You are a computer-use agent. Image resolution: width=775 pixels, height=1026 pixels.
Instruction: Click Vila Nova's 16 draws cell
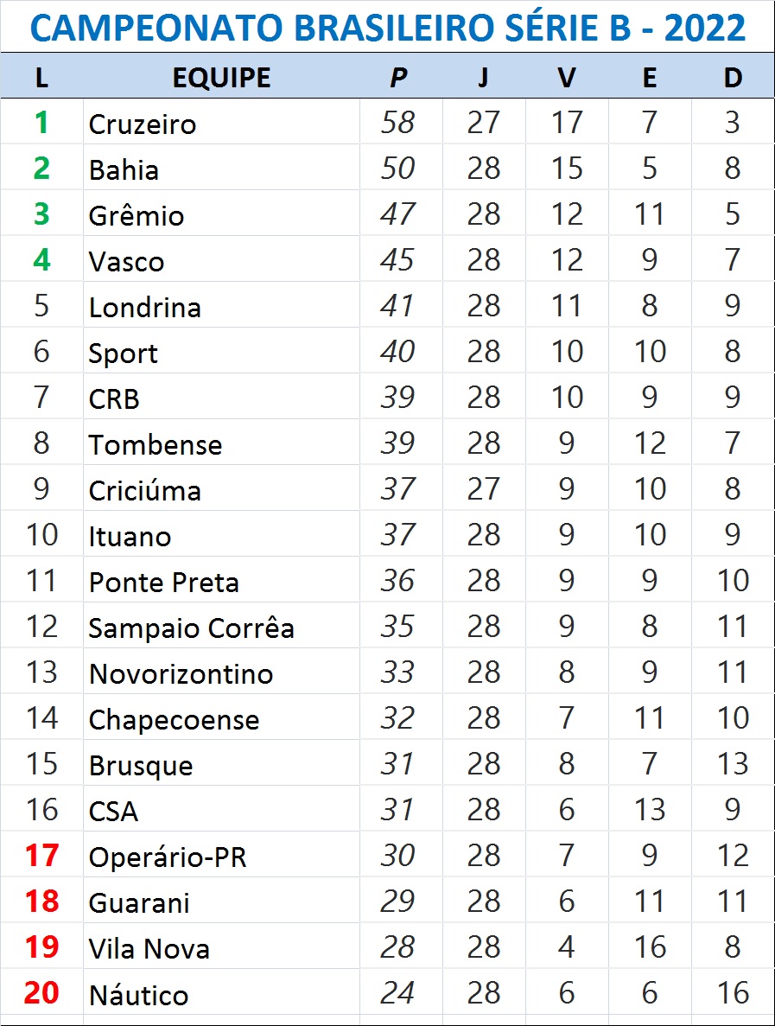(650, 946)
